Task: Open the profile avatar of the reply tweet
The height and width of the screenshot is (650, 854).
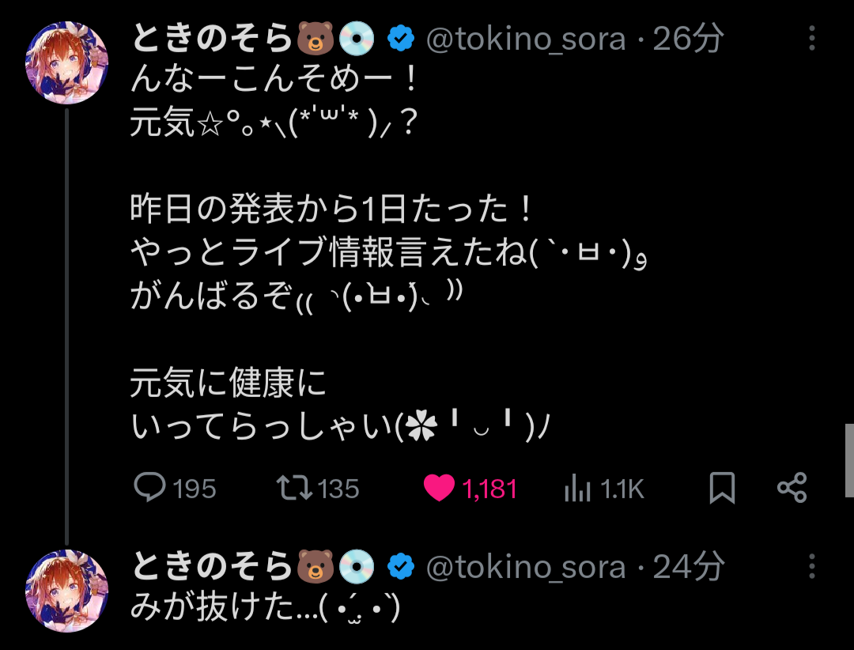Action: pos(67,591)
